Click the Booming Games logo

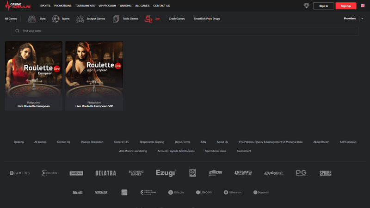[x=136, y=173]
